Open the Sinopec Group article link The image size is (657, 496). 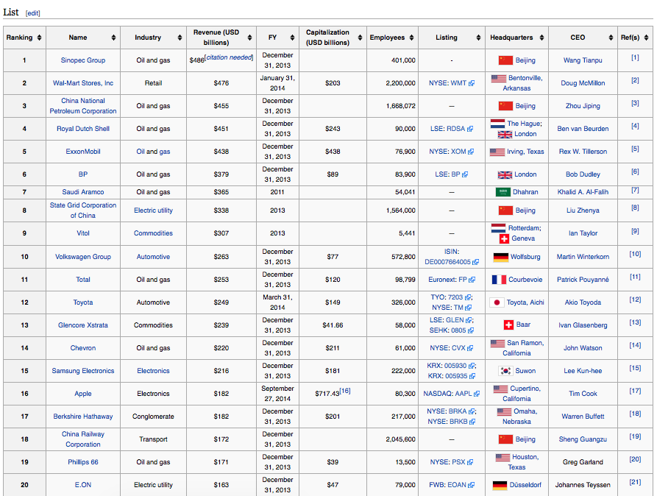pos(83,60)
